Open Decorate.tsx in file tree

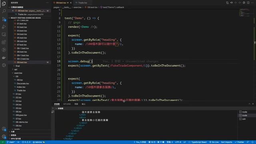[23, 84]
